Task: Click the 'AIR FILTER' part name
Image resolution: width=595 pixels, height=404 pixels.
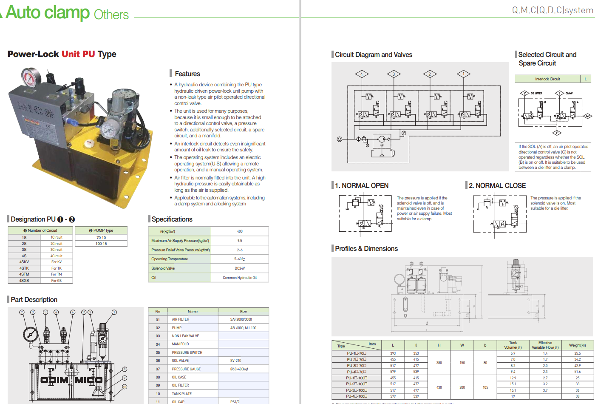Action: (181, 319)
